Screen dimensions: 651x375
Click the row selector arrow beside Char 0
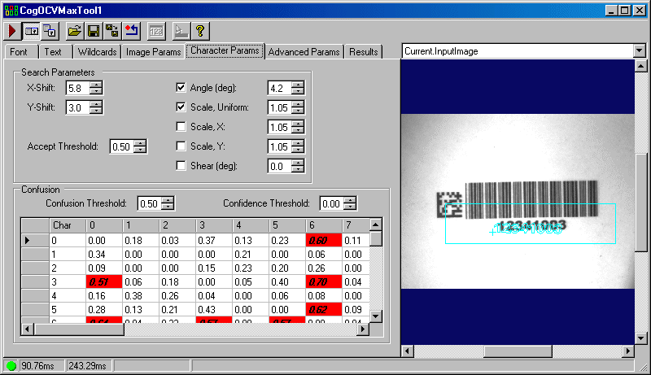tap(35, 240)
